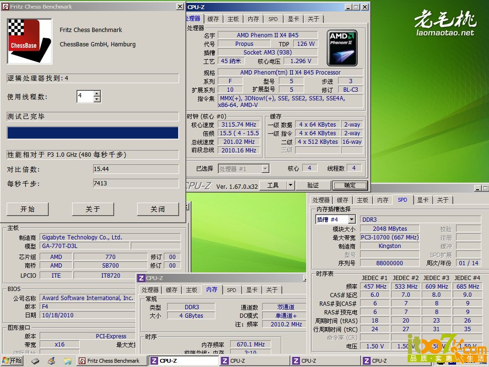The height and width of the screenshot is (367, 489).
Task: Open the 开始 Start menu on the taskbar
Action: [x=12, y=361]
